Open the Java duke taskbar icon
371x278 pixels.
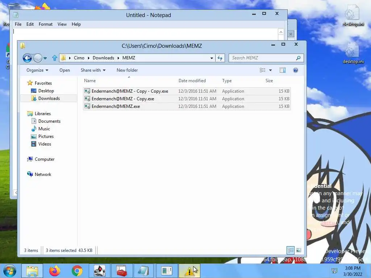[x=100, y=271]
